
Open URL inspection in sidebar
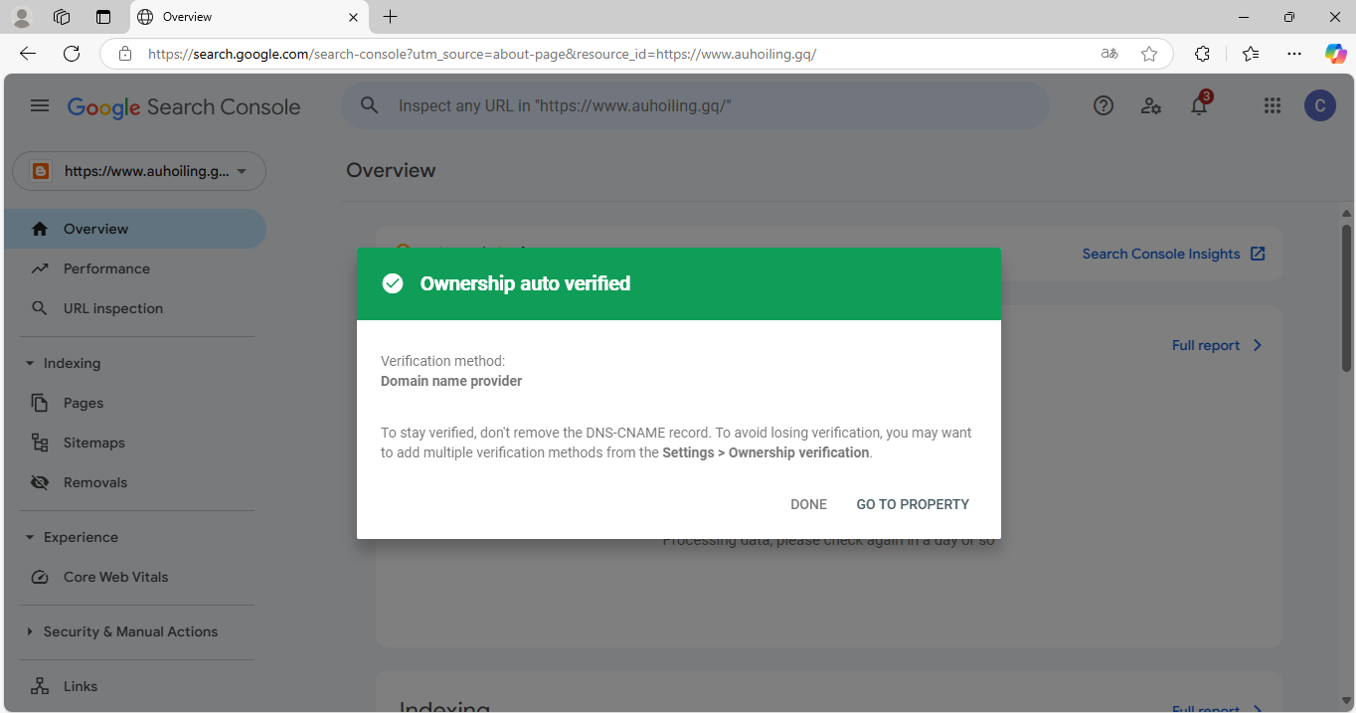135,308
